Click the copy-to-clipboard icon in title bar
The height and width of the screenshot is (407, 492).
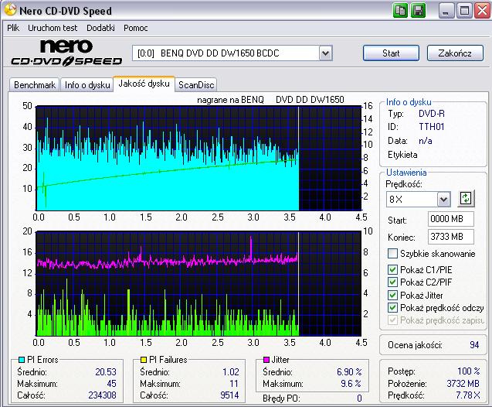coord(400,11)
